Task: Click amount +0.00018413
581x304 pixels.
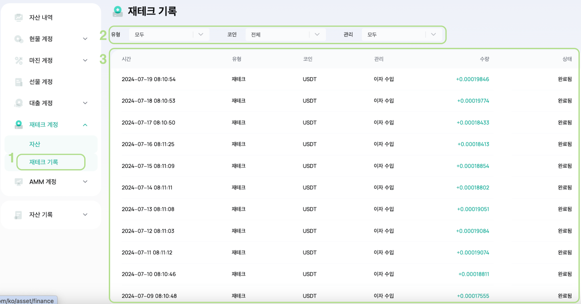Action: [x=473, y=144]
